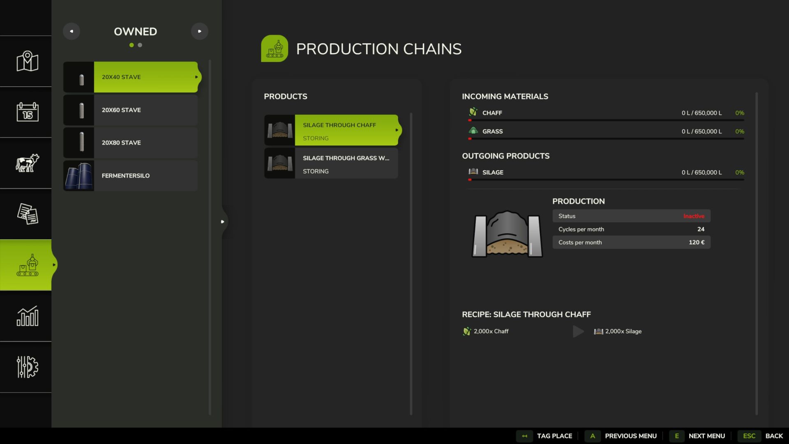Select the second page indicator dot
789x444 pixels.
pyautogui.click(x=140, y=45)
